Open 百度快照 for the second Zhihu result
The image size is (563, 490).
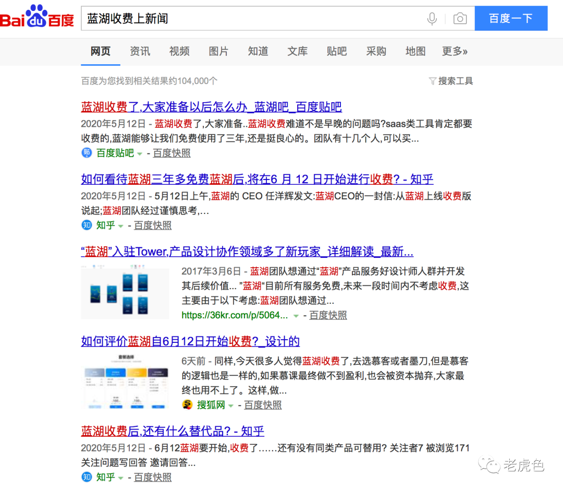(x=153, y=225)
